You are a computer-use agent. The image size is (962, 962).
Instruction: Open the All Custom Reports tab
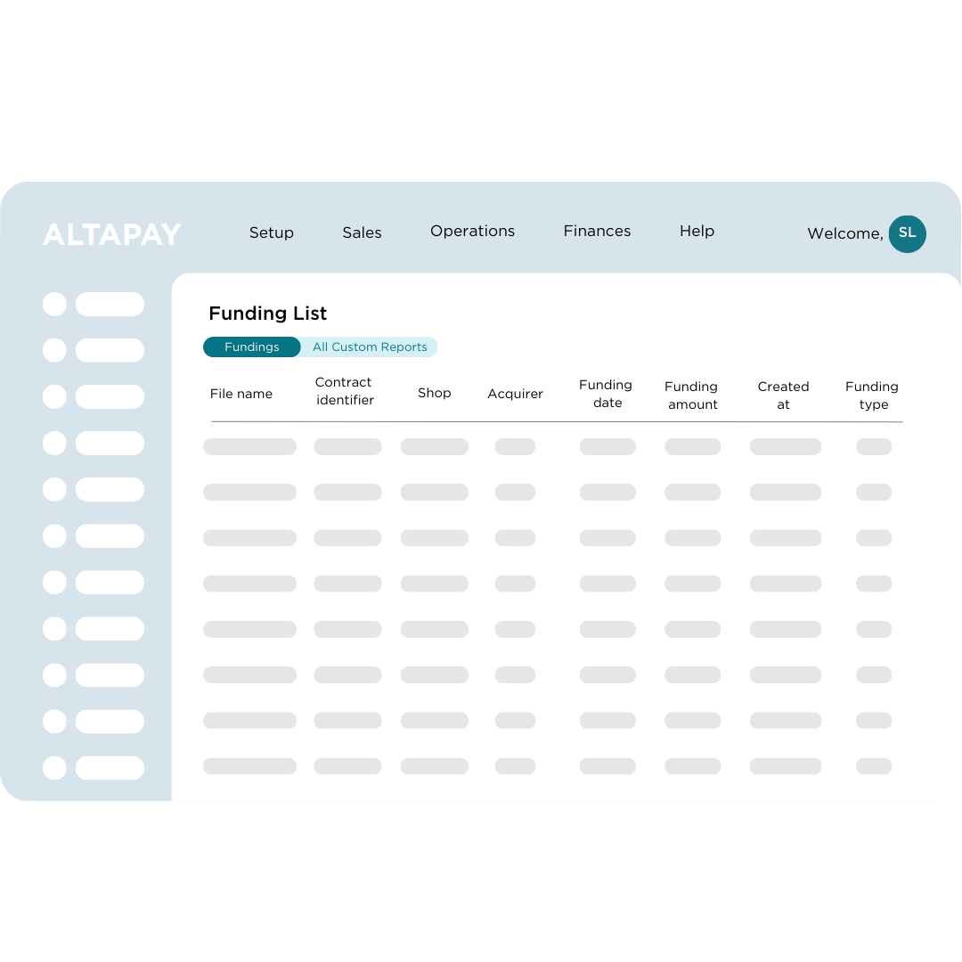pyautogui.click(x=370, y=346)
